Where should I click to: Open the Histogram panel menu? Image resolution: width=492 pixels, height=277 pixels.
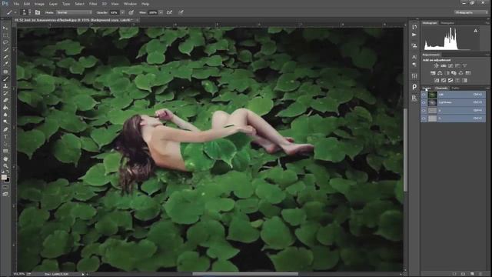[487, 23]
